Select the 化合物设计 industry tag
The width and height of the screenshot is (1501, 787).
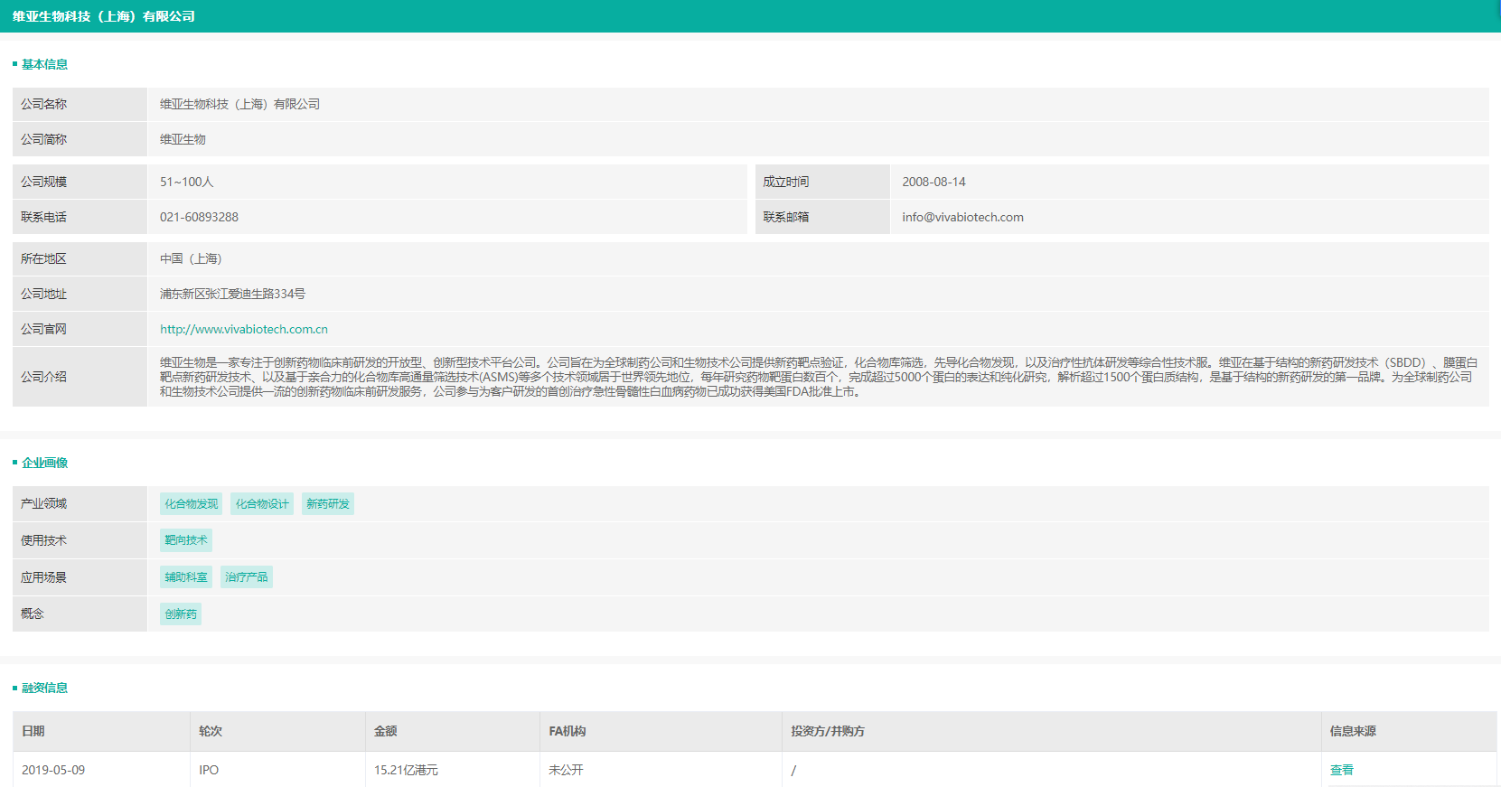pyautogui.click(x=262, y=504)
